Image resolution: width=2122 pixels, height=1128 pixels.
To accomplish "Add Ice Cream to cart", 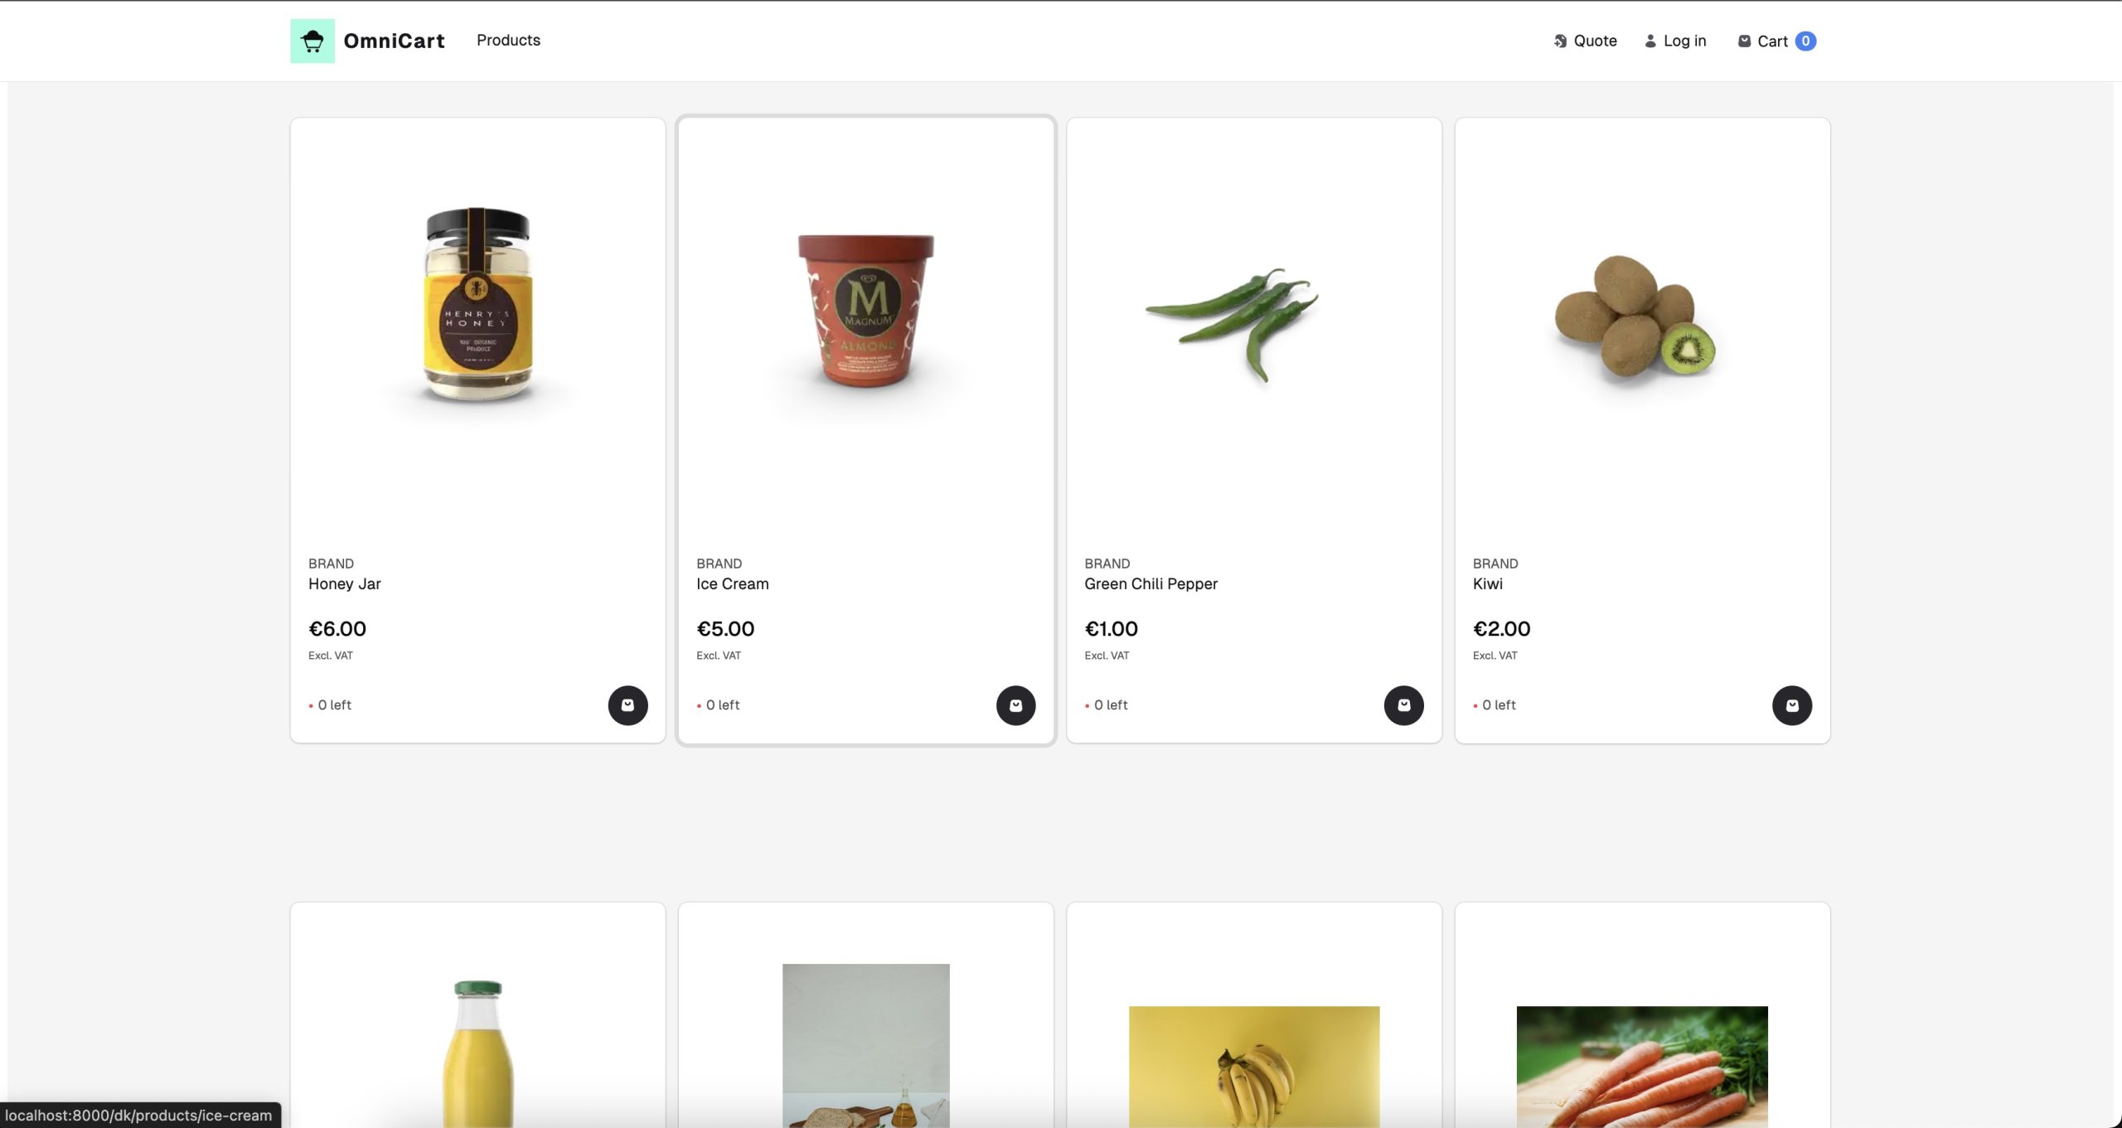I will pyautogui.click(x=1015, y=705).
